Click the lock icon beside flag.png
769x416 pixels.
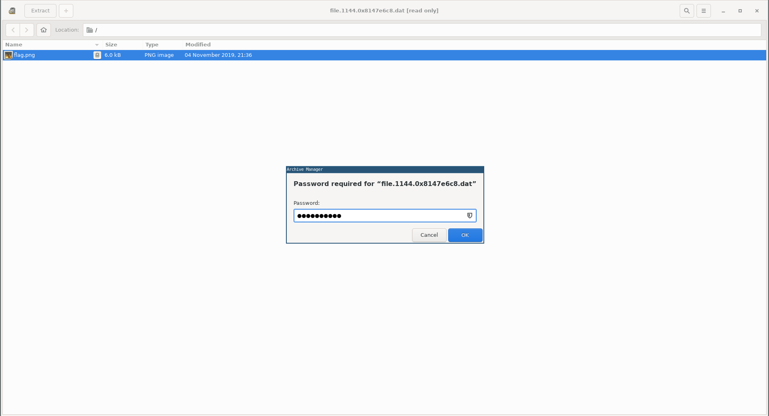click(x=97, y=55)
